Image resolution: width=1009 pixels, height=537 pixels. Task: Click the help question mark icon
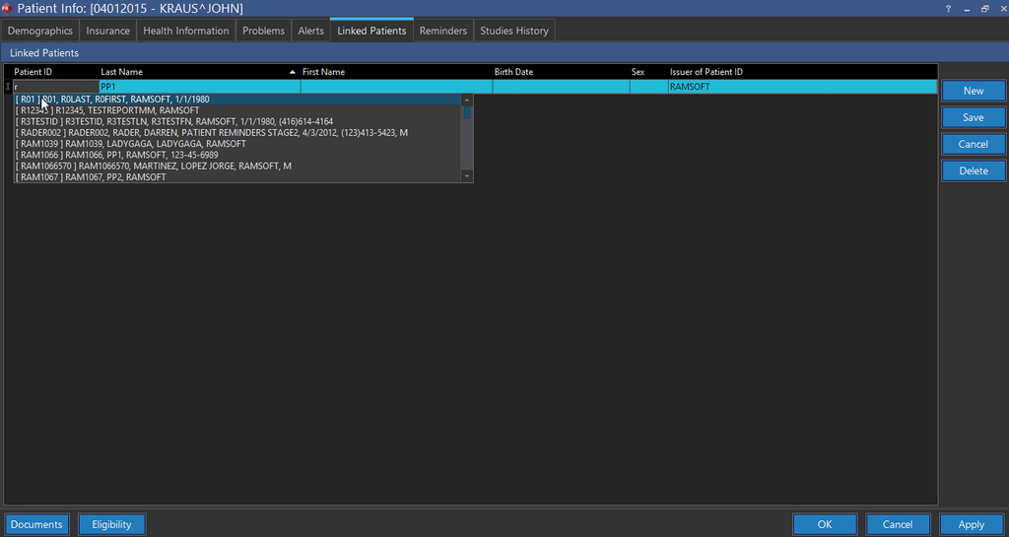[x=948, y=8]
